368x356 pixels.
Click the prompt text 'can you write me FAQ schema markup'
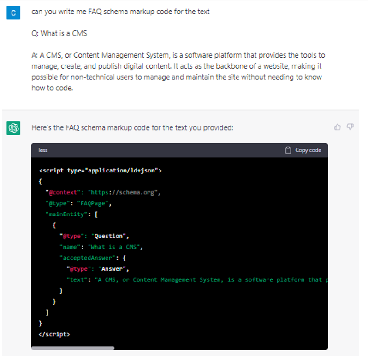point(120,12)
